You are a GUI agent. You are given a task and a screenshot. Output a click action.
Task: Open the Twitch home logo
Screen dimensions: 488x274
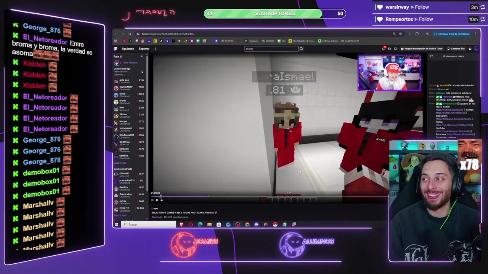(116, 49)
